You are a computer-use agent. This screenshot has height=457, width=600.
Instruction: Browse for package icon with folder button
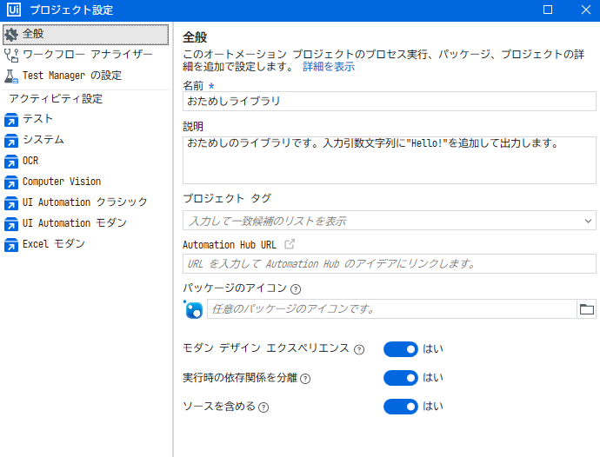[x=587, y=309]
